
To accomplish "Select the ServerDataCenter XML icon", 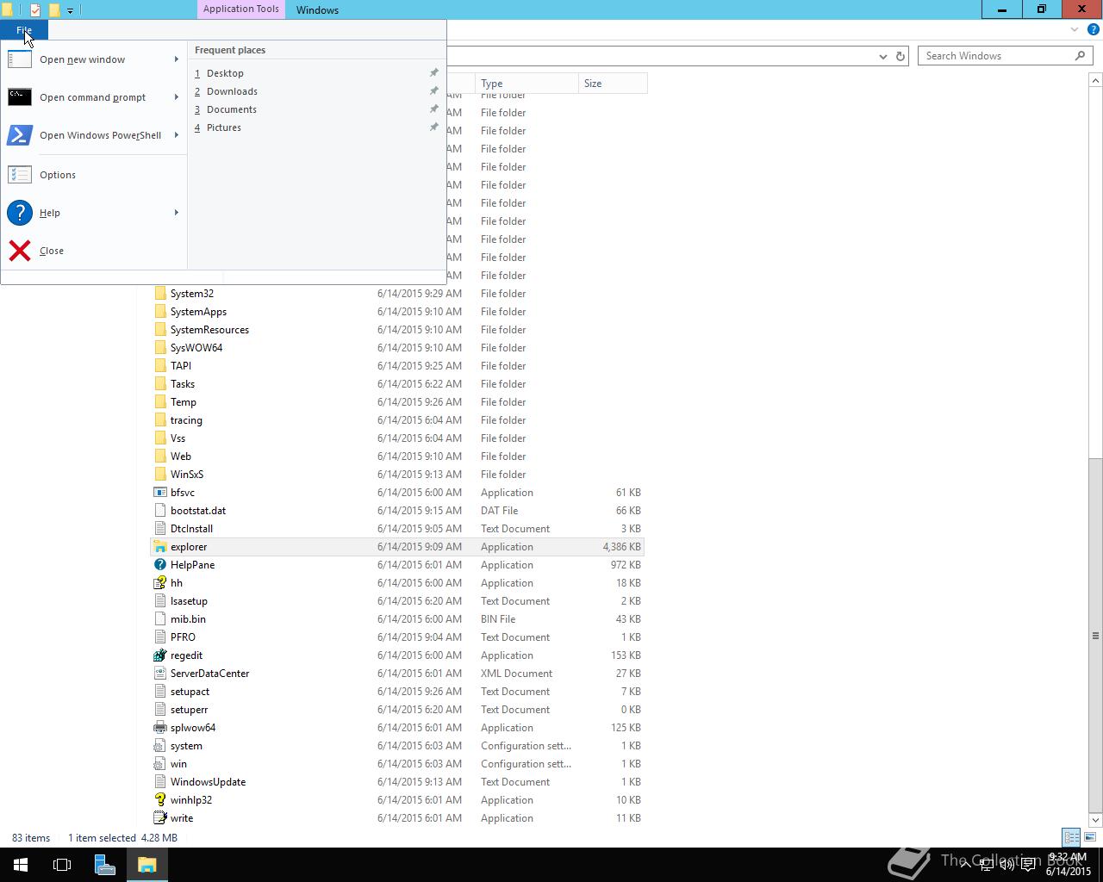I will coord(160,674).
